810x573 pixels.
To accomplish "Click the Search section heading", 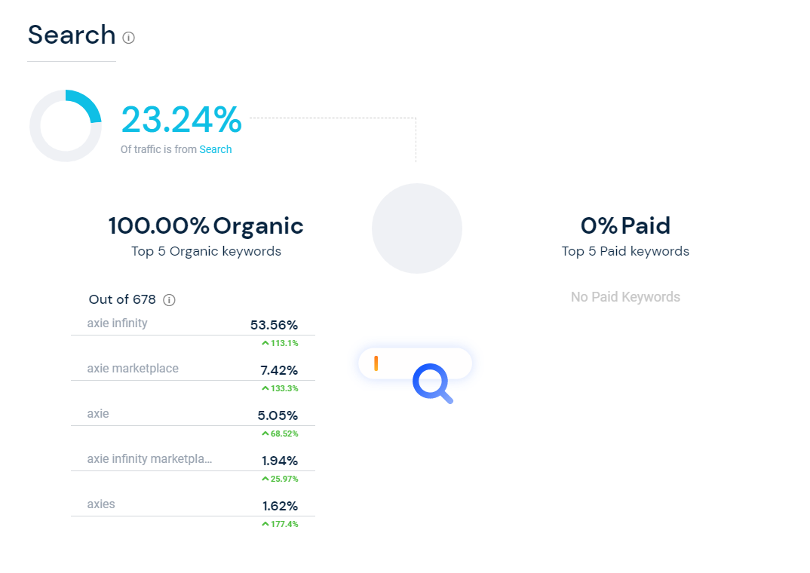I will click(72, 35).
